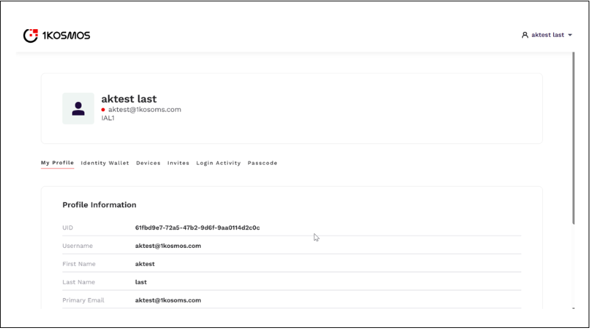
Task: Click the UID value text
Action: (x=197, y=227)
